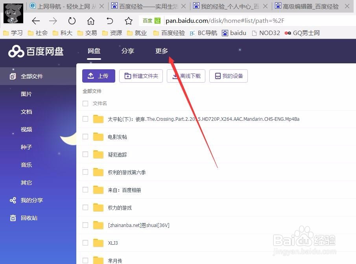This screenshot has width=356, height=264.
Task: Select the 网盘 navigation tab
Action: (x=94, y=51)
